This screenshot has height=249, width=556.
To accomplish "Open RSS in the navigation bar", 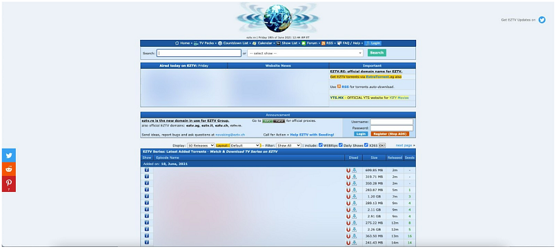I will pos(327,43).
